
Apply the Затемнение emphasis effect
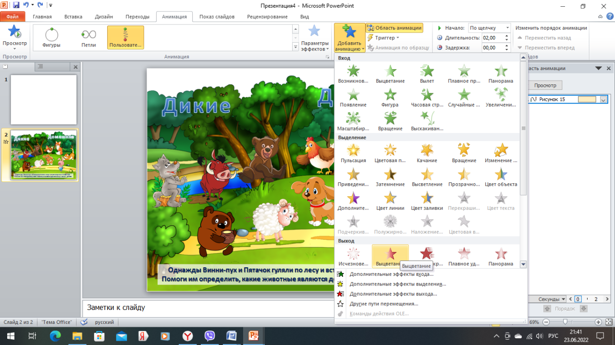coord(390,177)
